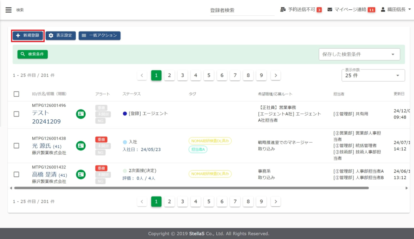Go to page 5 in top pagination
The image size is (414, 239).
(209, 75)
